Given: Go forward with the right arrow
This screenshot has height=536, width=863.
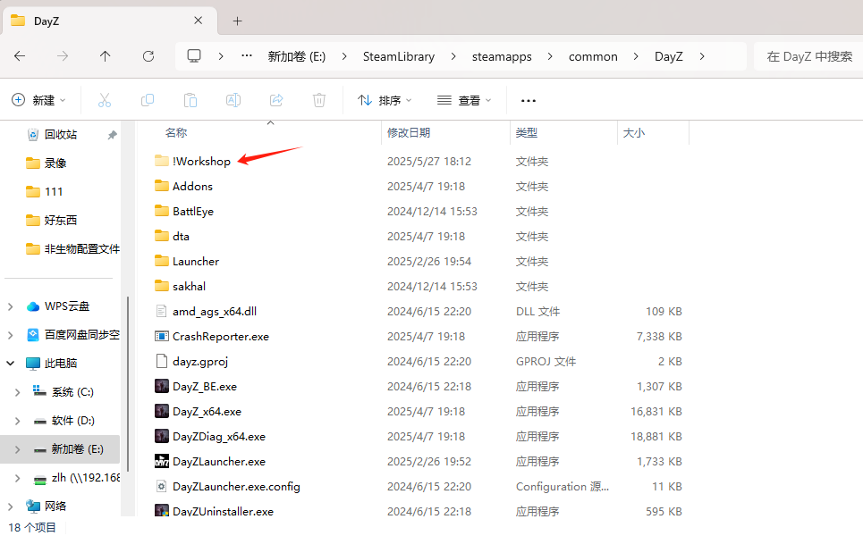Looking at the screenshot, I should tap(63, 56).
